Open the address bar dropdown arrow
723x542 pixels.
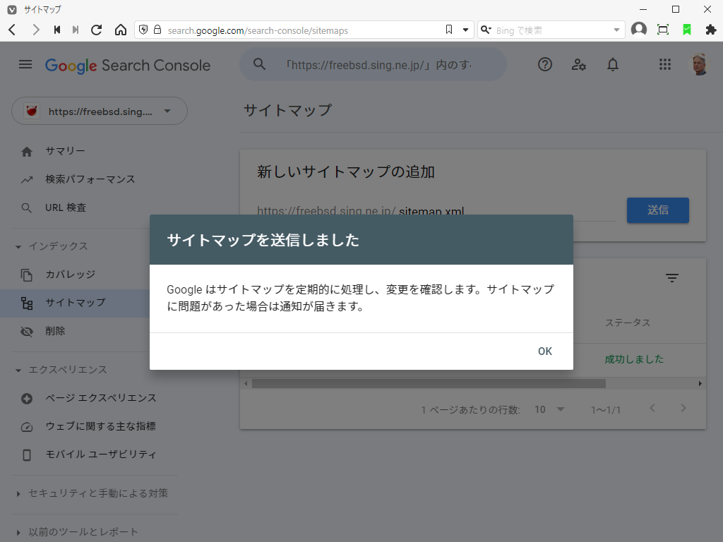[x=465, y=30]
